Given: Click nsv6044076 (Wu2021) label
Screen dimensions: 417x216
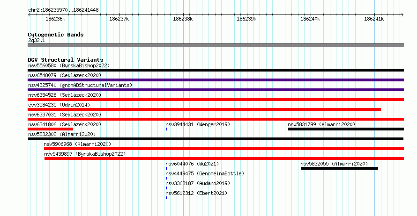Looking at the screenshot, I should [x=192, y=164].
